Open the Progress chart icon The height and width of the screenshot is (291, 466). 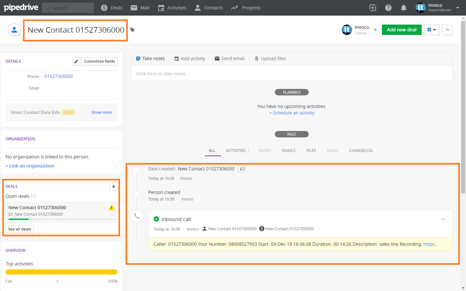(234, 7)
